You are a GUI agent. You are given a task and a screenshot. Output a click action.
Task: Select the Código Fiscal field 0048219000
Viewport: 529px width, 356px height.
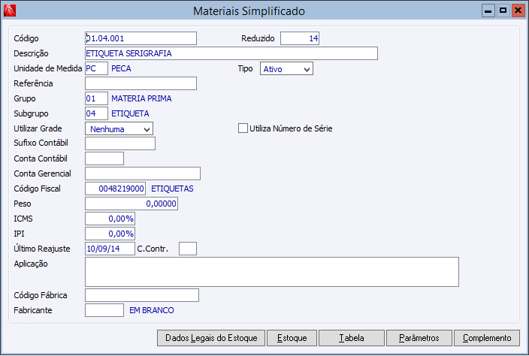click(116, 189)
